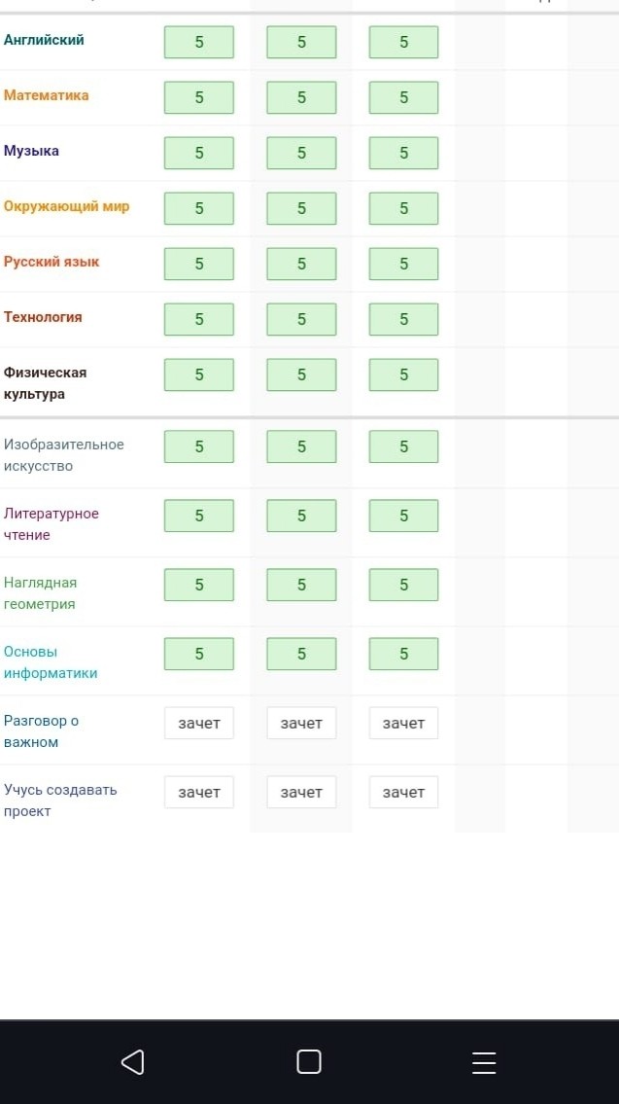Image resolution: width=619 pixels, height=1104 pixels.
Task: Open the Математика subject link
Action: tap(47, 95)
